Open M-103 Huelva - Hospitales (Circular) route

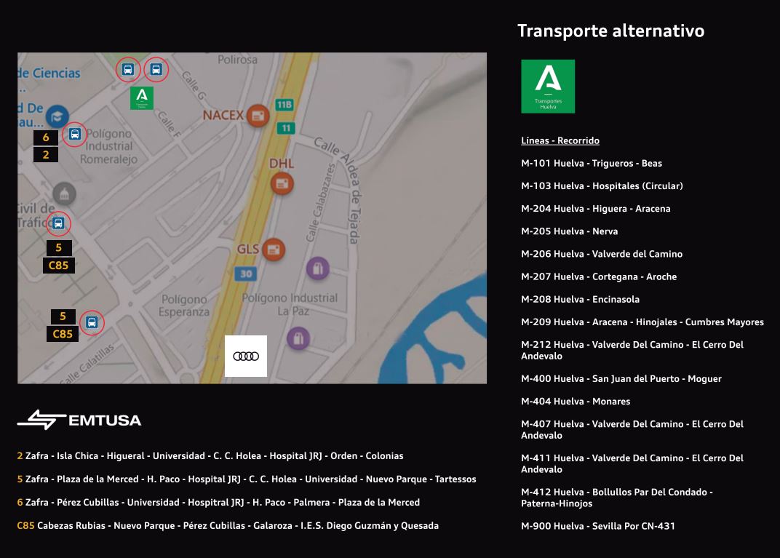click(x=602, y=186)
